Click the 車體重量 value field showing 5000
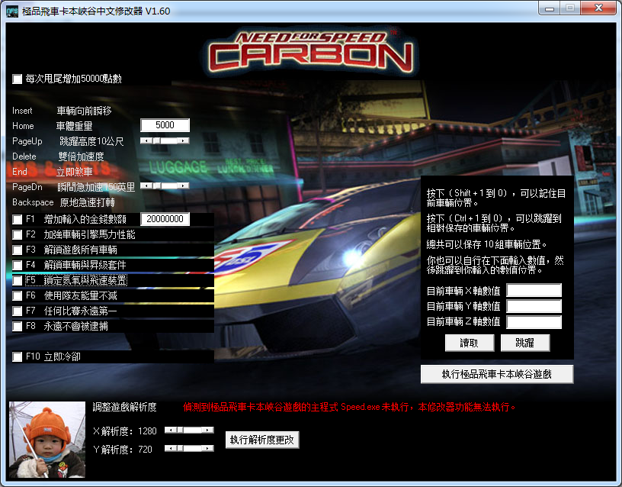622x487 pixels. click(x=165, y=125)
